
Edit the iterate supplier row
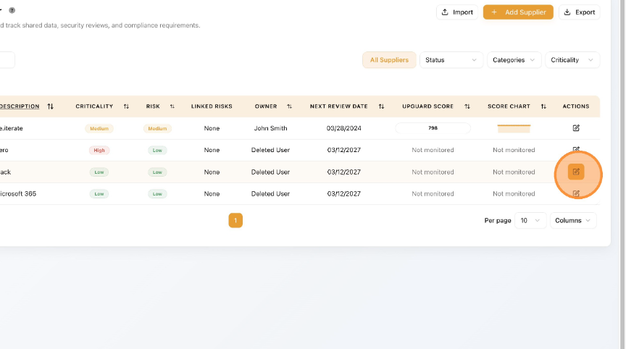[x=576, y=128]
